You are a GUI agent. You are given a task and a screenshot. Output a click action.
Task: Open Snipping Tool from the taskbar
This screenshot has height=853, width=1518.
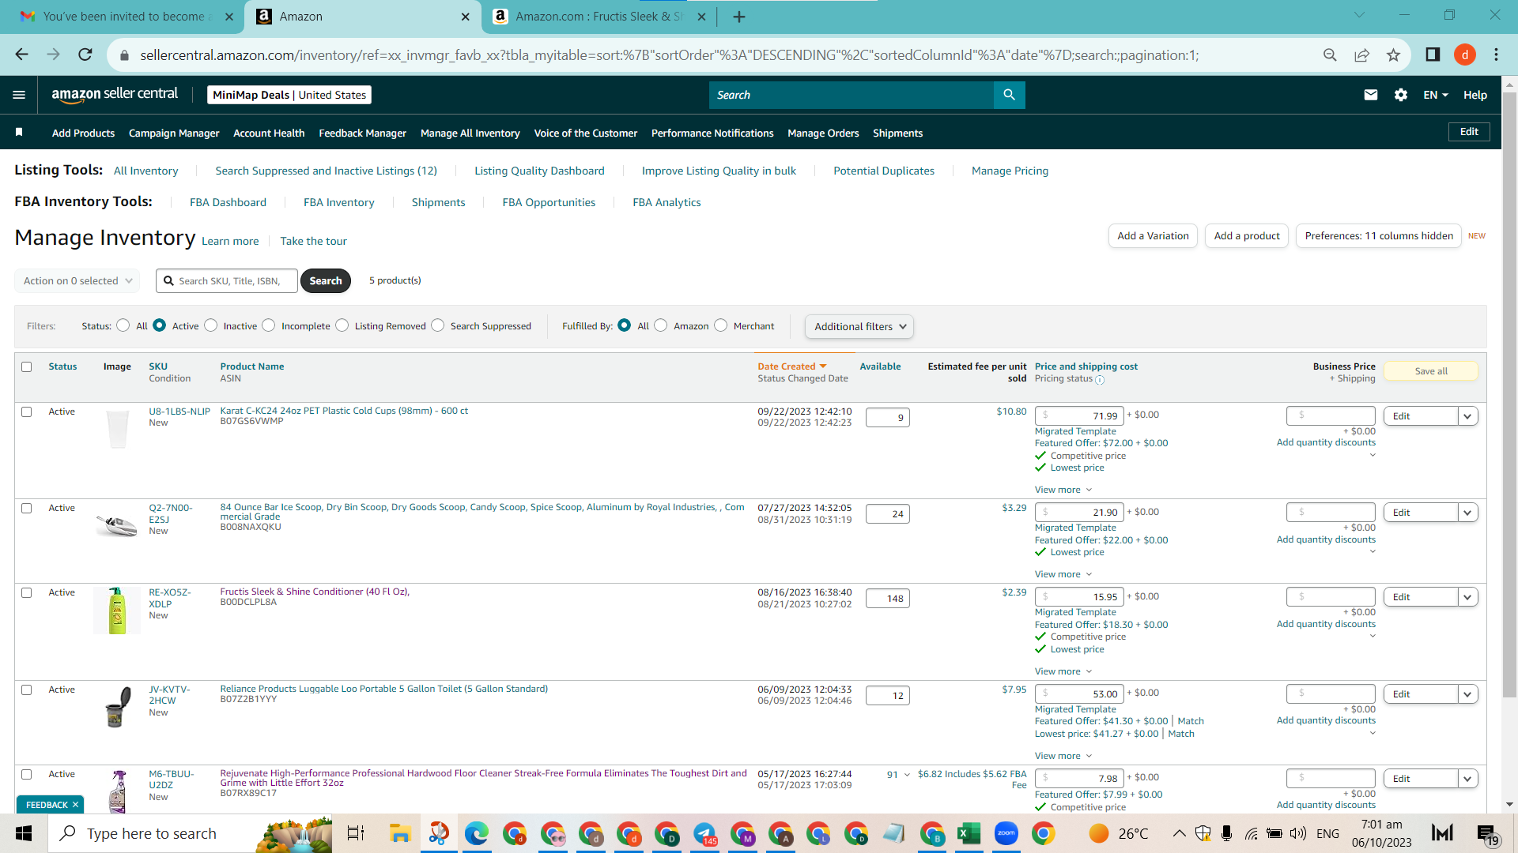coord(439,833)
